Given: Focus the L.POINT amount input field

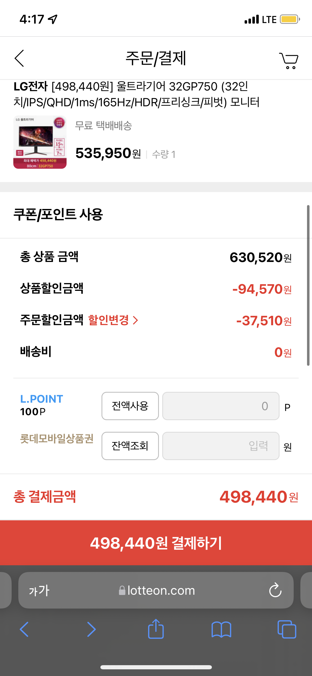Looking at the screenshot, I should tap(220, 406).
